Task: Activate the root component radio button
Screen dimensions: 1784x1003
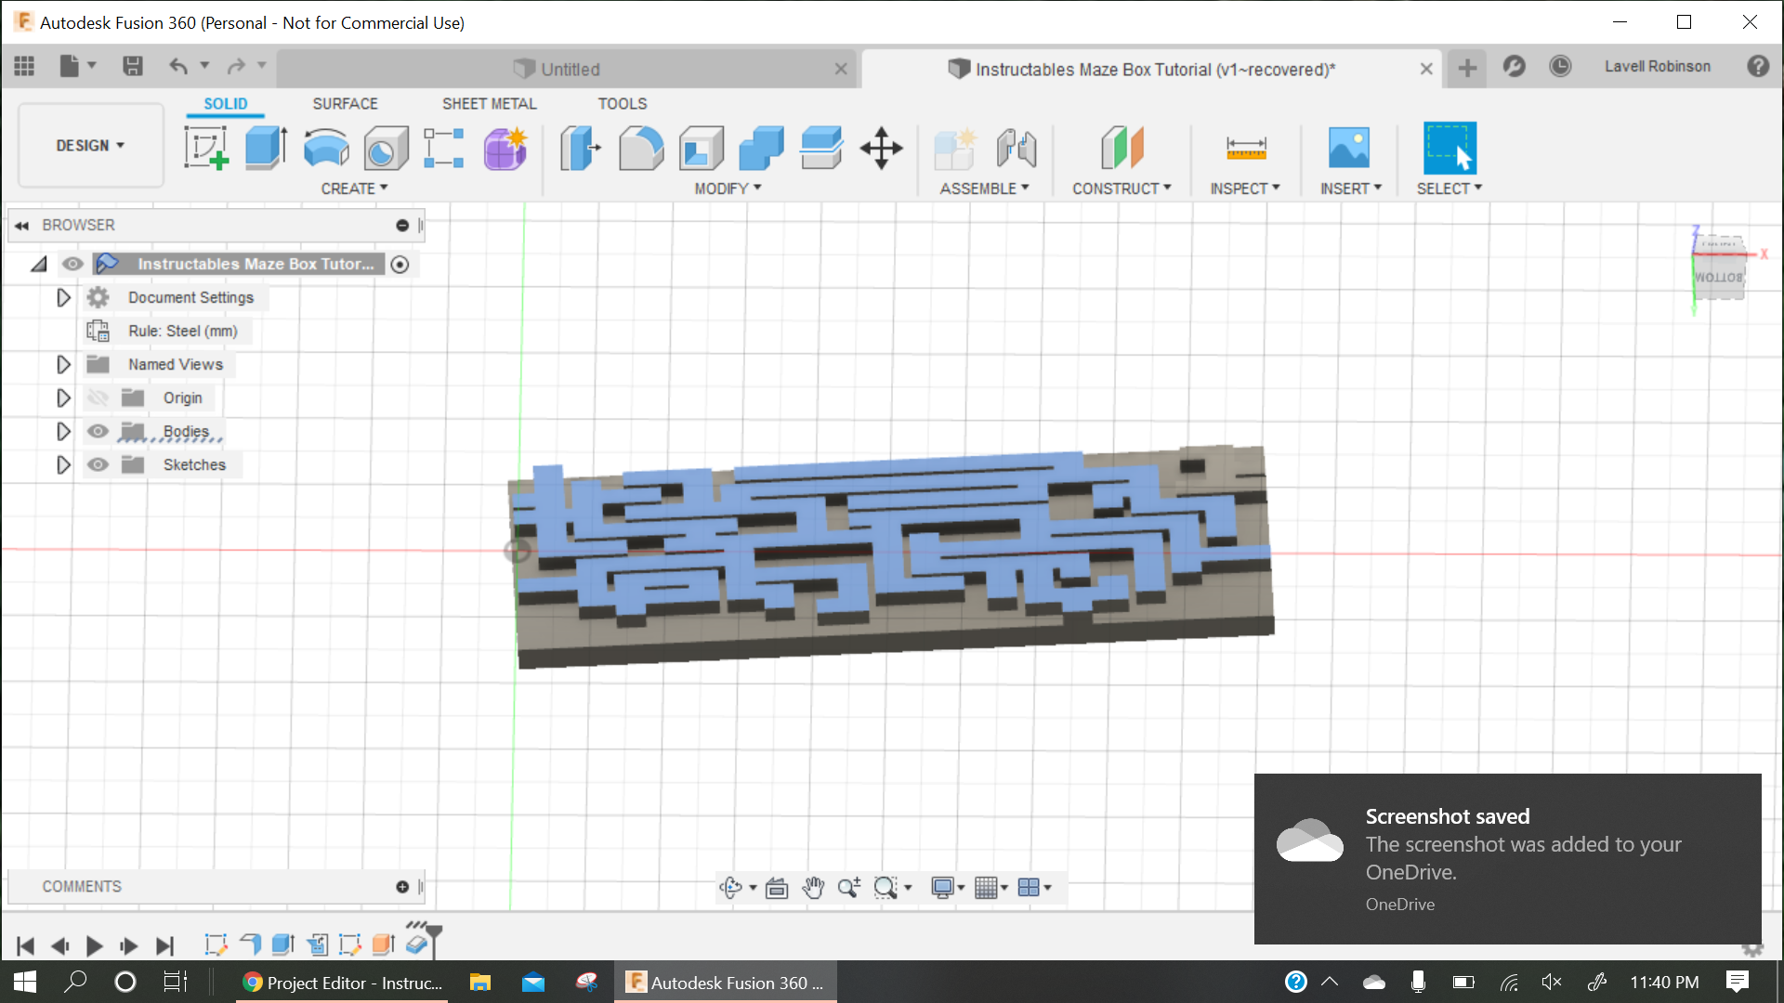Action: point(400,265)
